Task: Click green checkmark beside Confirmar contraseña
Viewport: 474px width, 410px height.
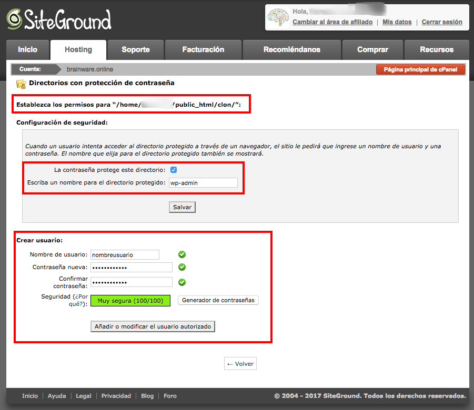Action: pyautogui.click(x=182, y=282)
